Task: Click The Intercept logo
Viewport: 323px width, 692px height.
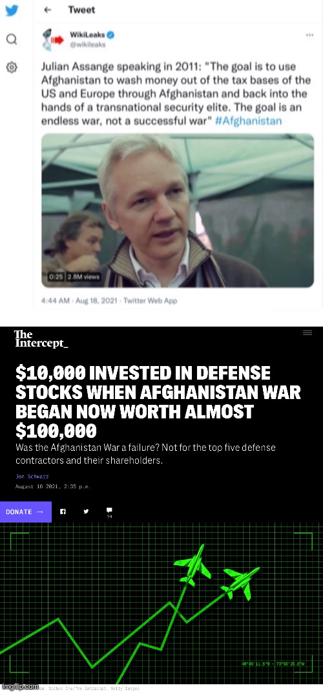Action: point(41,339)
